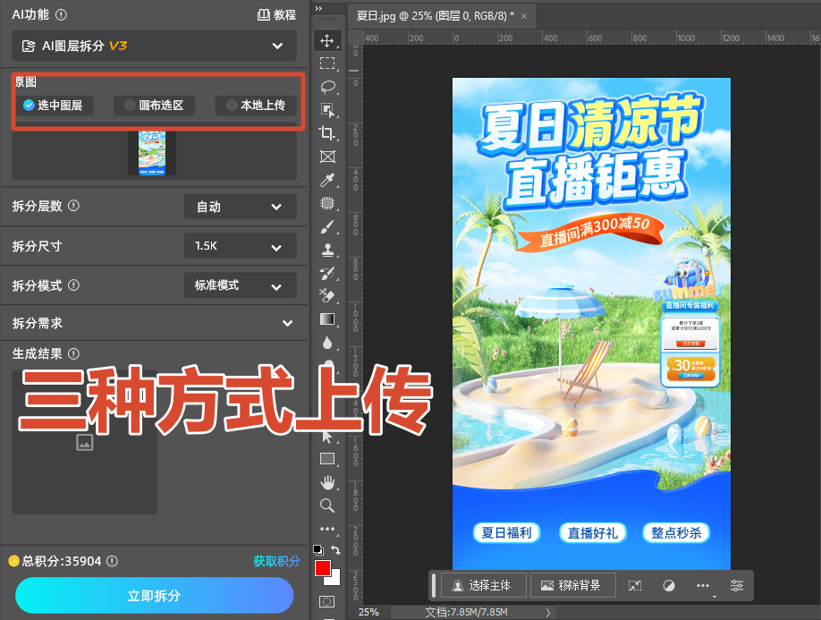Select the Clone Stamp tool
Image resolution: width=821 pixels, height=620 pixels.
pyautogui.click(x=327, y=250)
